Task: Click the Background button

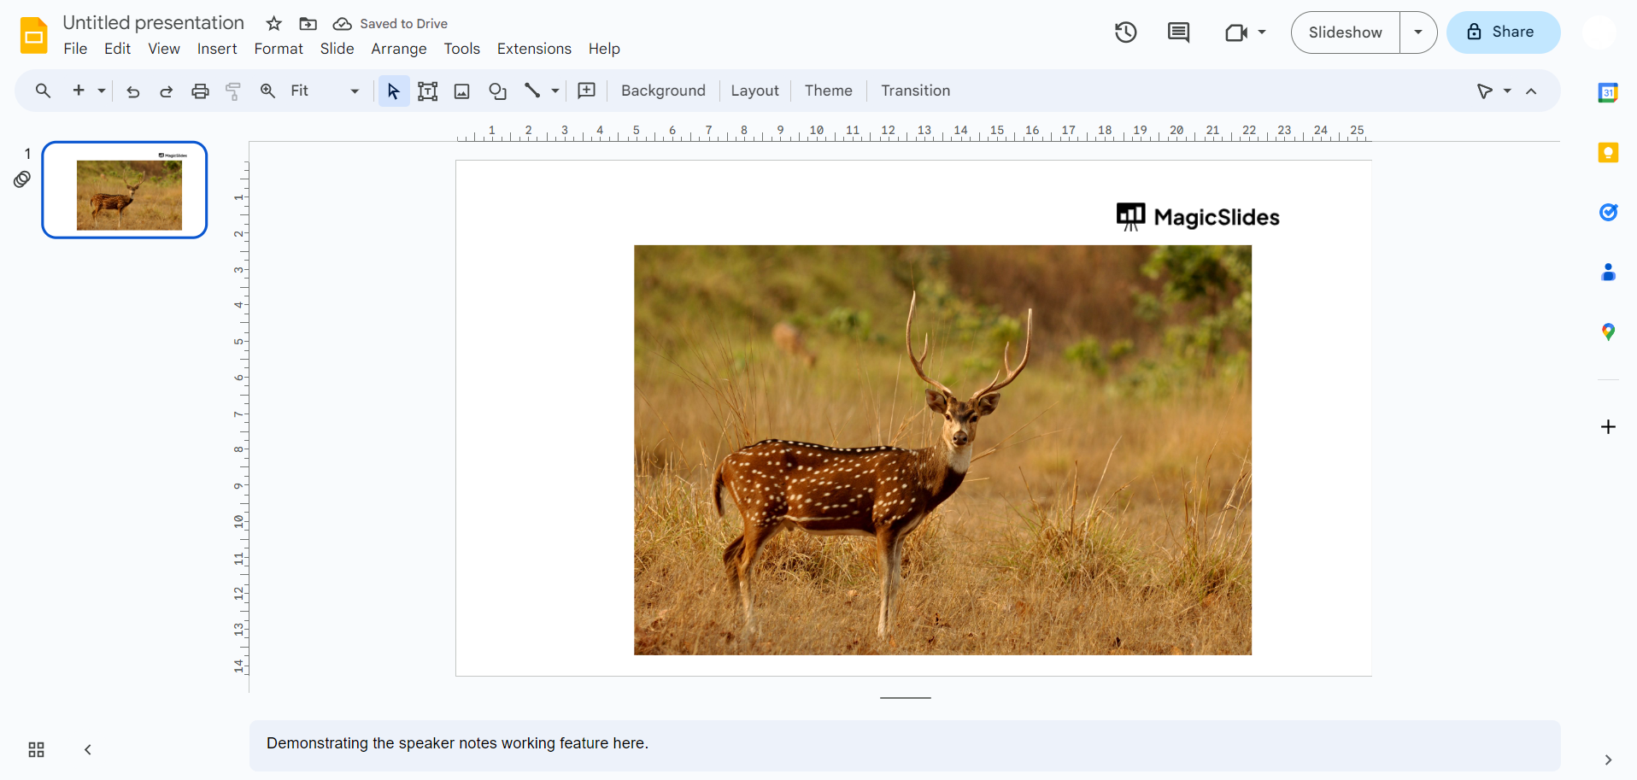Action: pyautogui.click(x=663, y=91)
